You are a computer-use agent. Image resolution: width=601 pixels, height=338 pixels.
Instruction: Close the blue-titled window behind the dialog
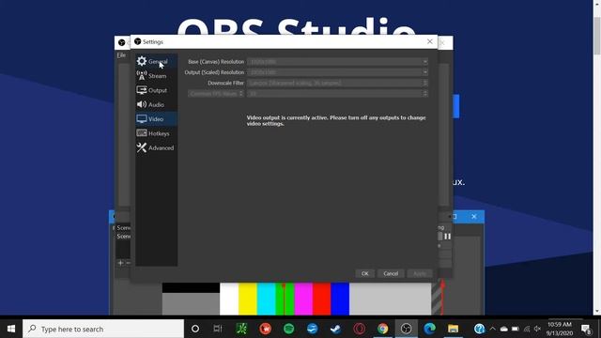pos(474,217)
